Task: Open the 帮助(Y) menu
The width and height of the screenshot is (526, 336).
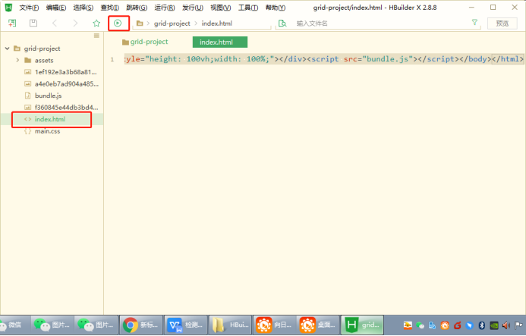Action: (276, 8)
